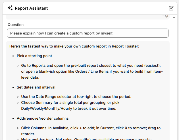
Task: Click the sparkle icon beside Report Assistant
Action: point(10,8)
